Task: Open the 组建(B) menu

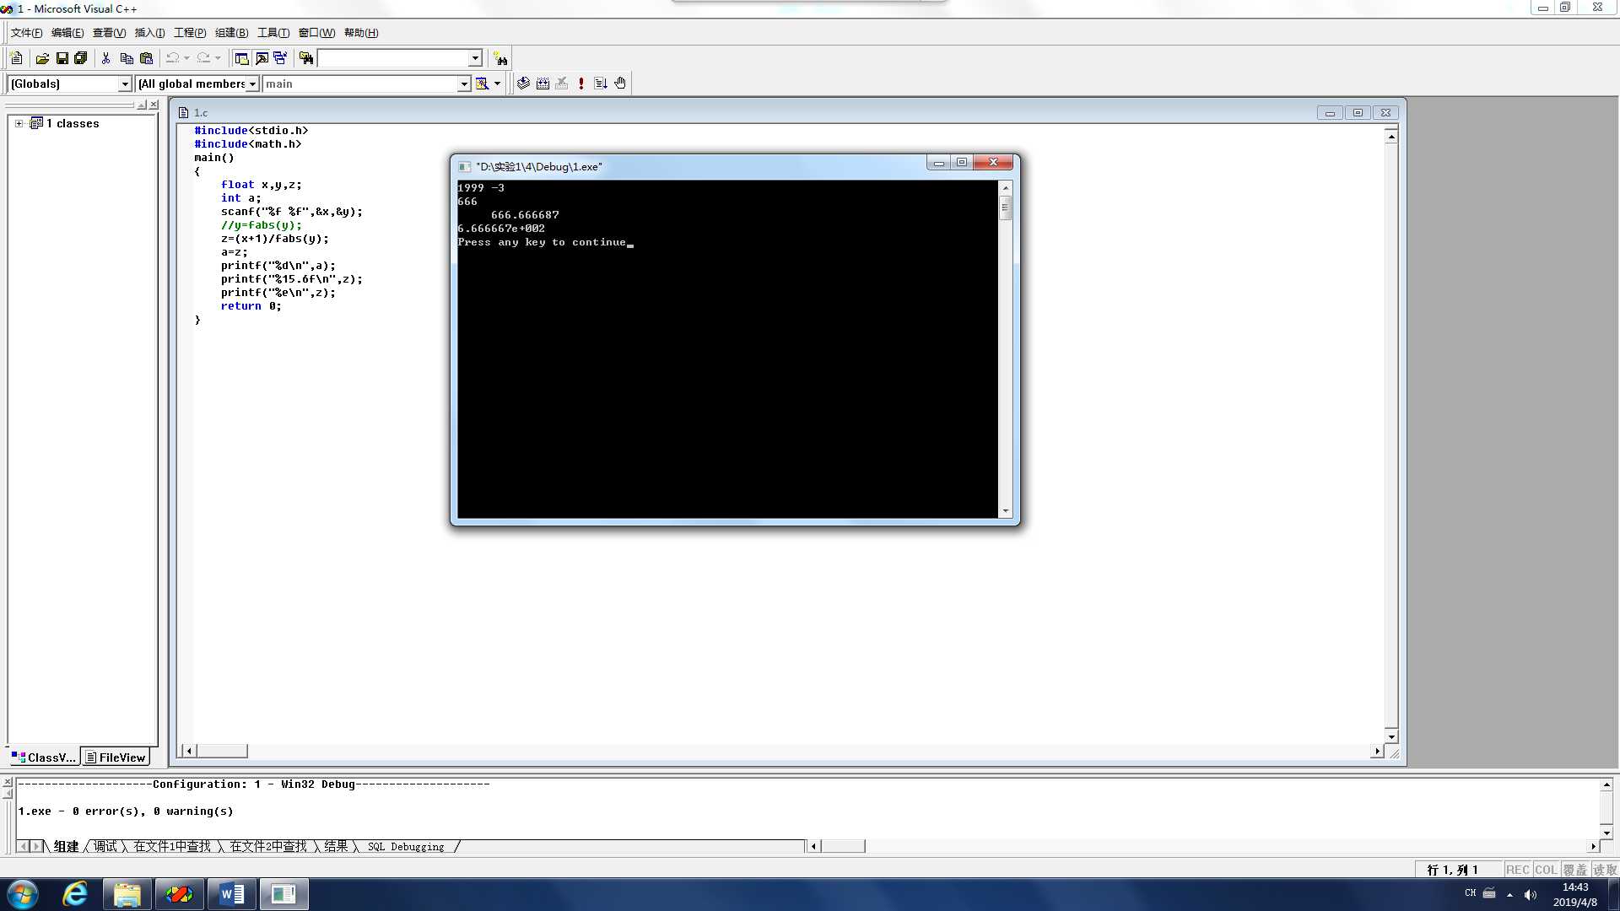Action: click(x=231, y=33)
